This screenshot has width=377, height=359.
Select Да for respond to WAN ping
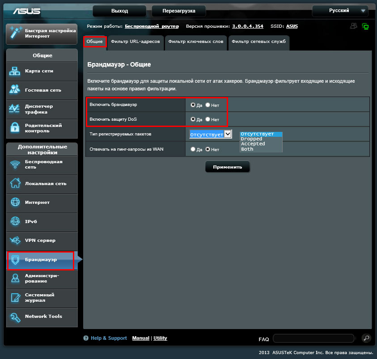pos(193,149)
